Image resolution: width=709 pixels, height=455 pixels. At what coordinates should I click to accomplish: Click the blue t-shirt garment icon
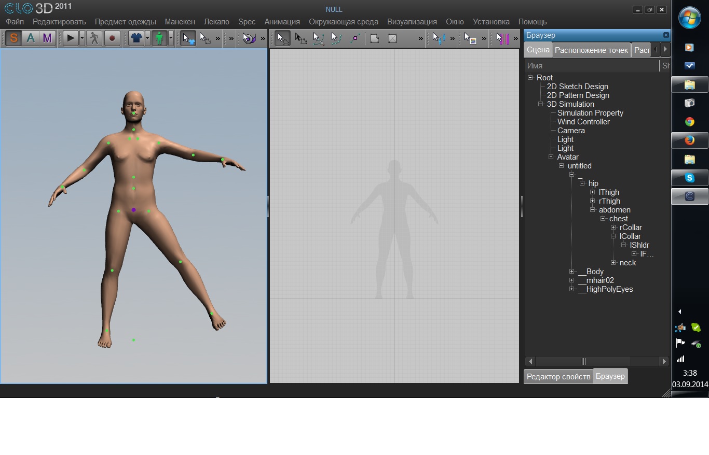click(136, 38)
